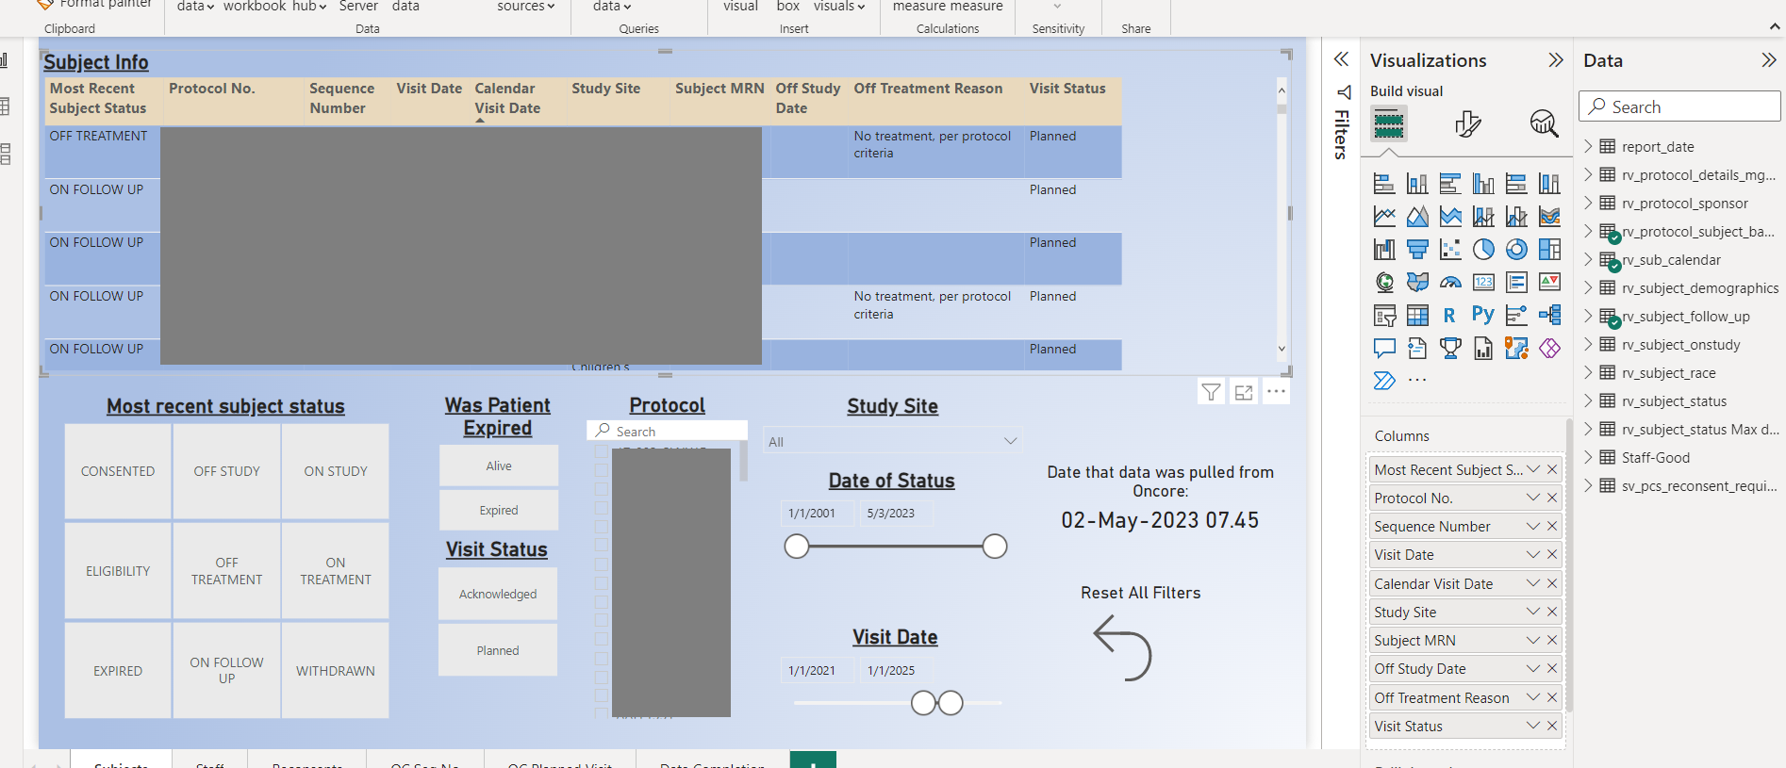Expand the report_date table

click(x=1588, y=146)
